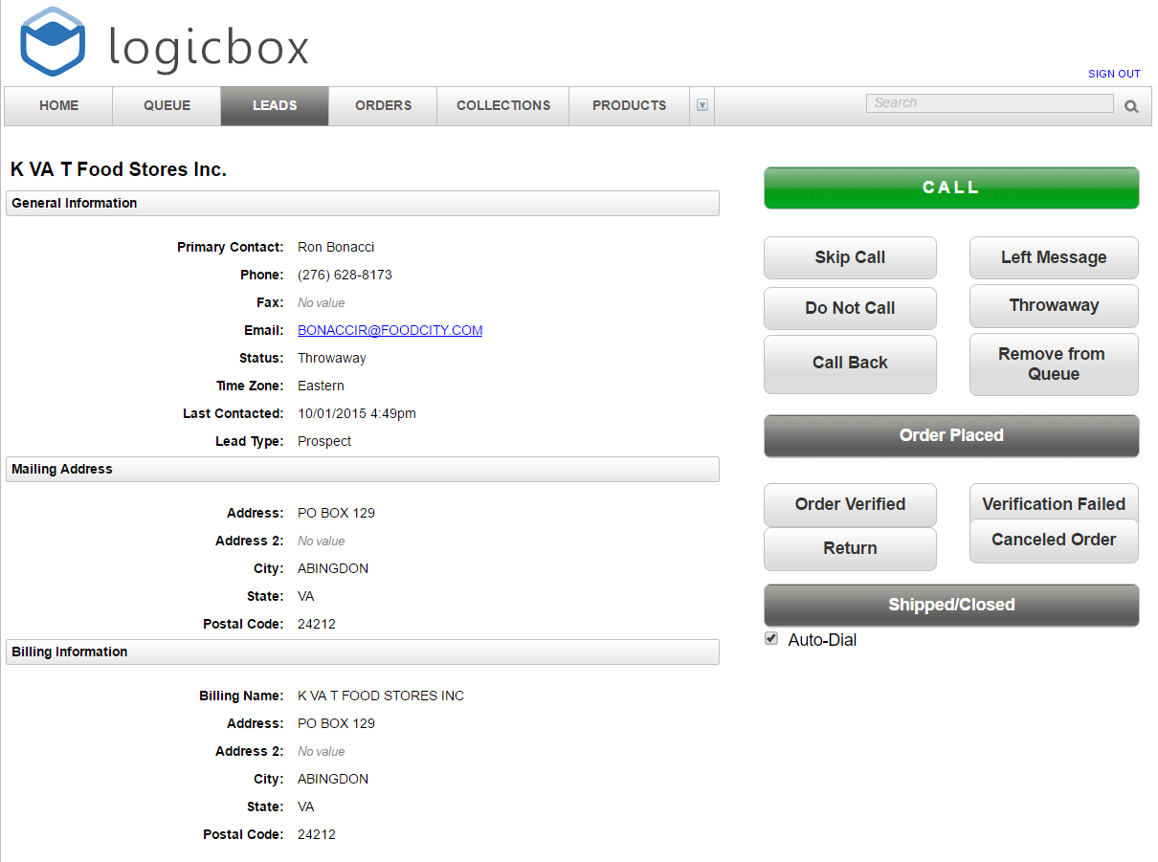Click the SIGN OUT link
1158x862 pixels.
pyautogui.click(x=1114, y=74)
